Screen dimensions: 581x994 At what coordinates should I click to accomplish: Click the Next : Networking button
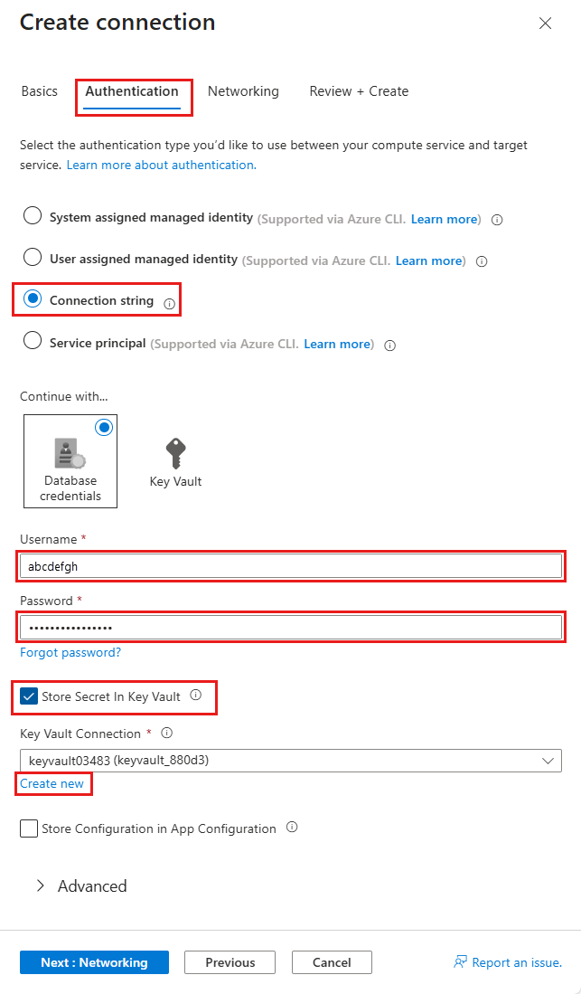pyautogui.click(x=94, y=962)
